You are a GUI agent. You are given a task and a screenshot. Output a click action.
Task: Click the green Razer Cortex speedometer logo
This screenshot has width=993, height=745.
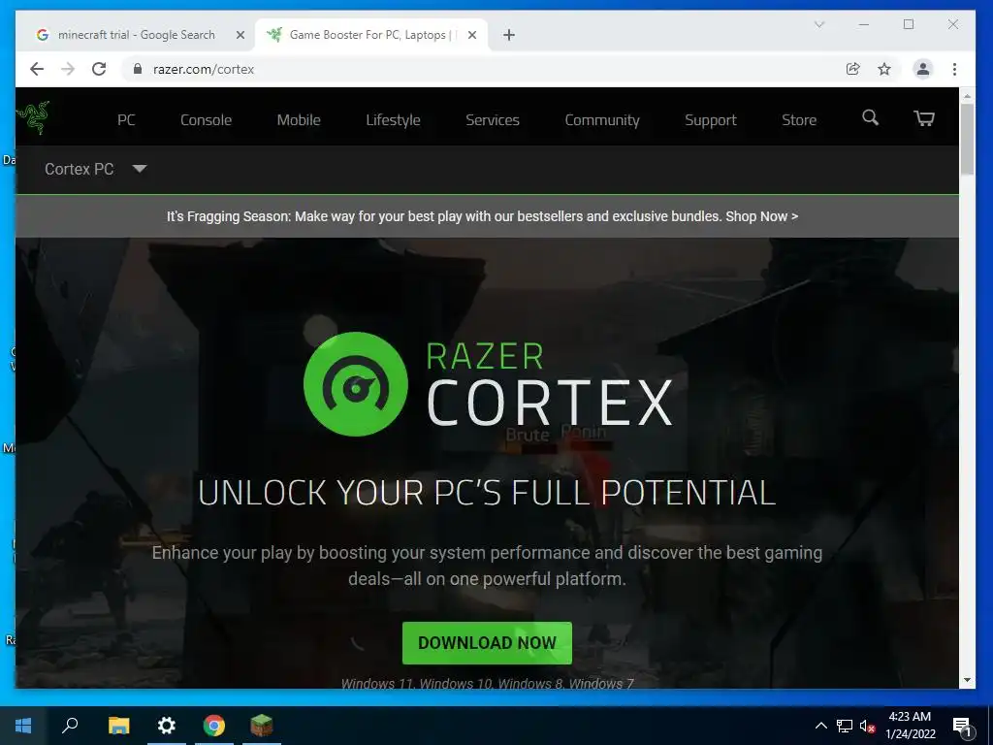[355, 384]
